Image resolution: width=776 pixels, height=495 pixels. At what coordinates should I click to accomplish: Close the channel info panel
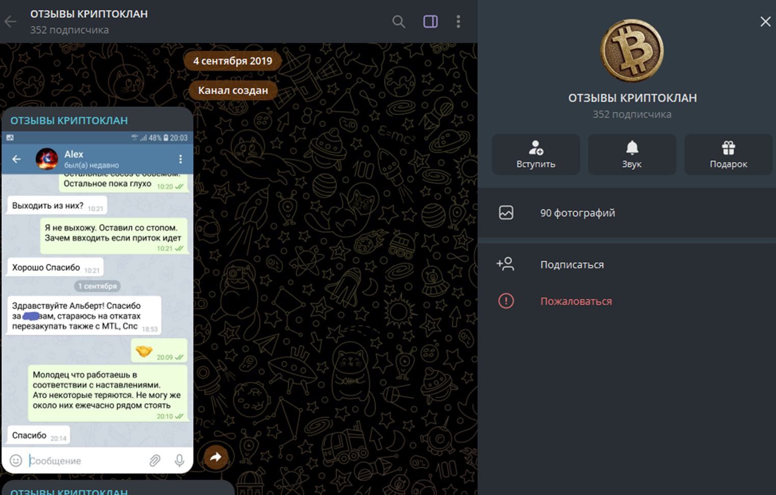pos(765,21)
